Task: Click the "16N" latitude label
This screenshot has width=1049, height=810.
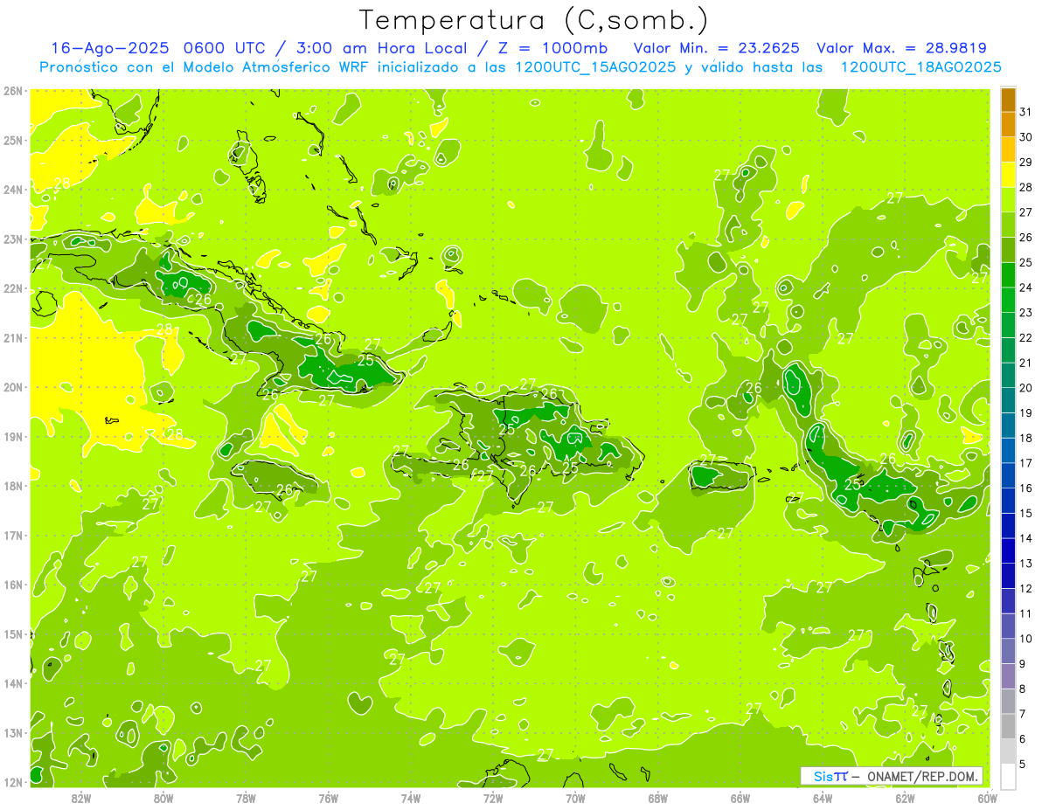Action: tap(13, 585)
